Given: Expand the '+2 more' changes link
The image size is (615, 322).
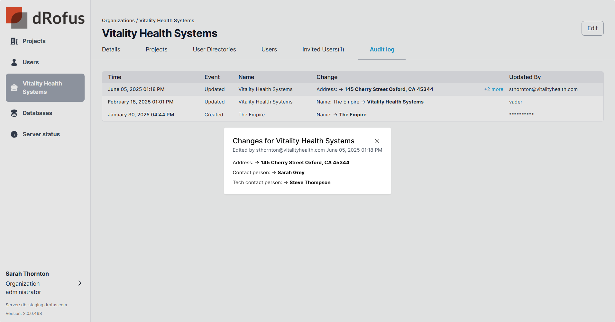Looking at the screenshot, I should pyautogui.click(x=493, y=89).
